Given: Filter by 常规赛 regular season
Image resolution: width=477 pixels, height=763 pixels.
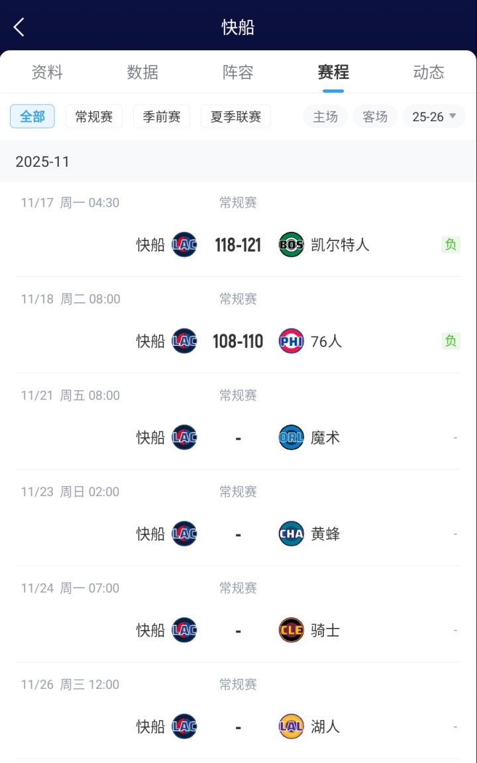Looking at the screenshot, I should (x=94, y=117).
